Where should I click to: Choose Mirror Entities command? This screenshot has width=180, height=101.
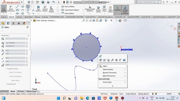[x=68, y=6]
